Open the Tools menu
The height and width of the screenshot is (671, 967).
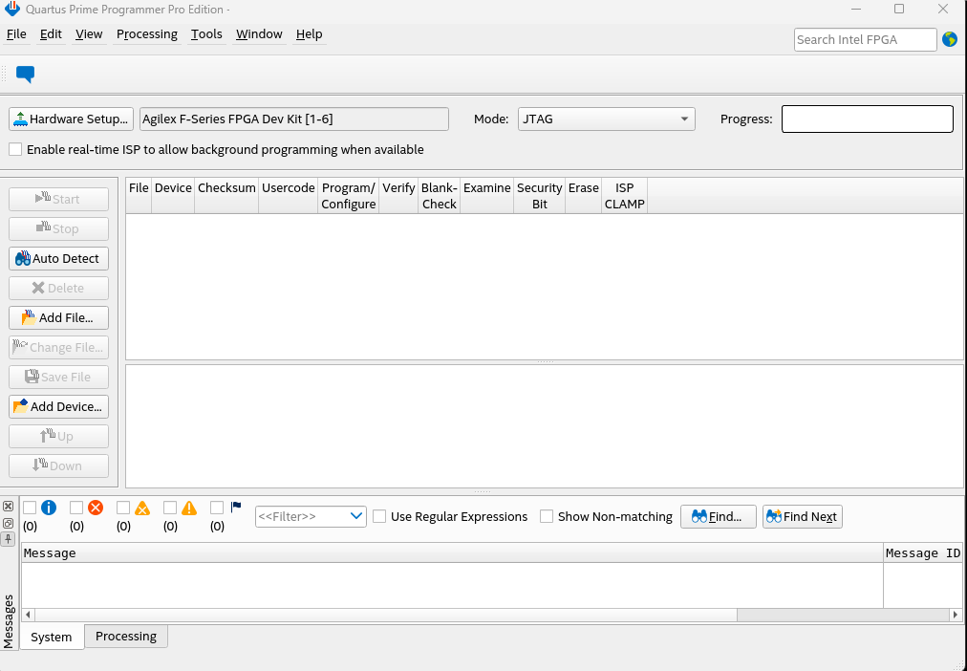click(x=206, y=33)
